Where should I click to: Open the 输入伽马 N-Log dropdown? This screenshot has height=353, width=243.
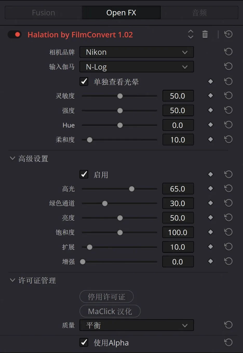(x=137, y=67)
